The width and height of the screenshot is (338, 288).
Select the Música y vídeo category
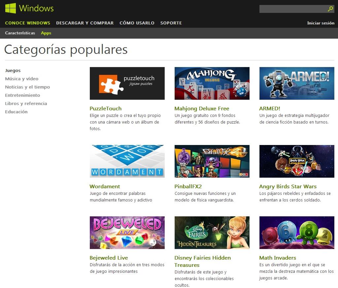[22, 79]
